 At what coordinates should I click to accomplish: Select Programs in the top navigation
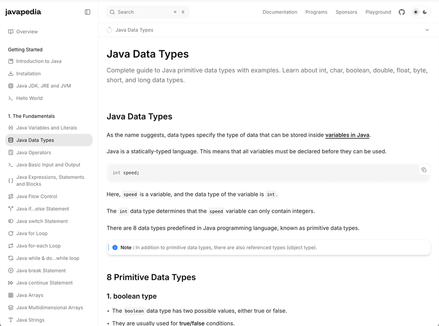click(316, 12)
